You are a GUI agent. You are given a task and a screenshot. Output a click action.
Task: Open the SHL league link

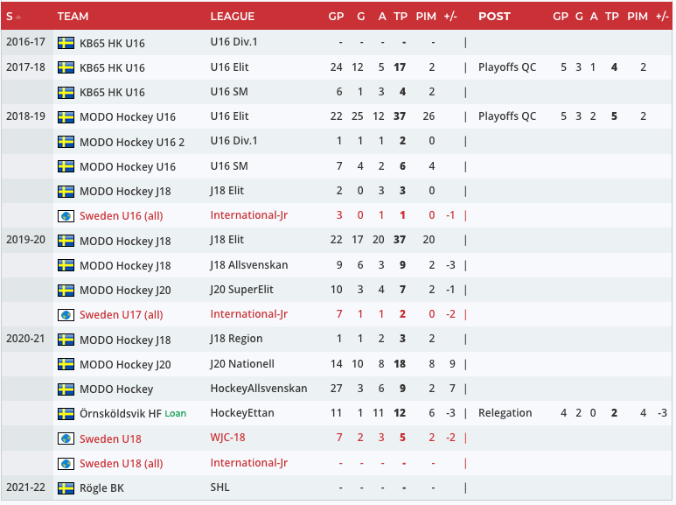point(220,487)
